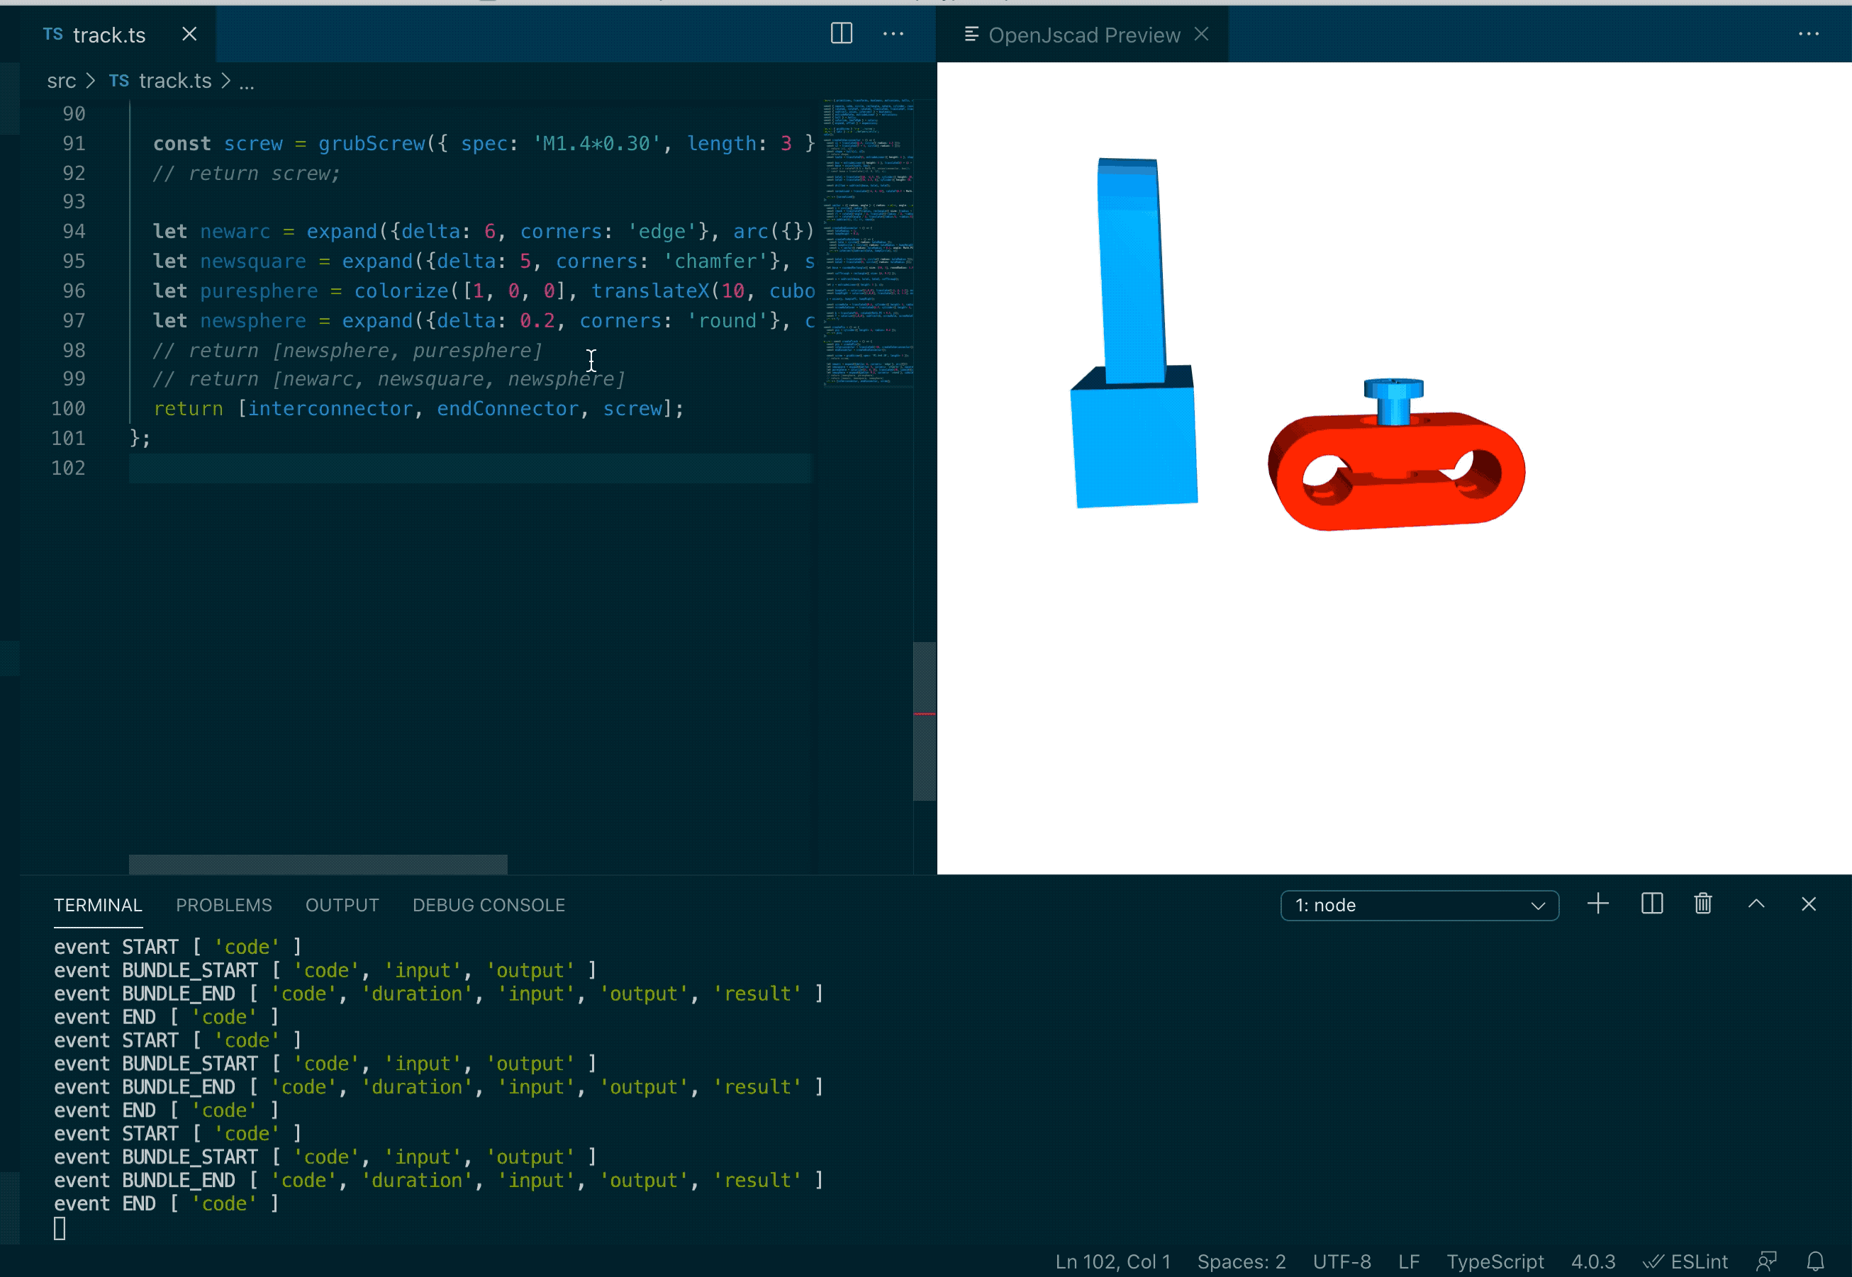Click the horizontal scrollbar under the editor
Viewport: 1852px width, 1277px height.
318,864
